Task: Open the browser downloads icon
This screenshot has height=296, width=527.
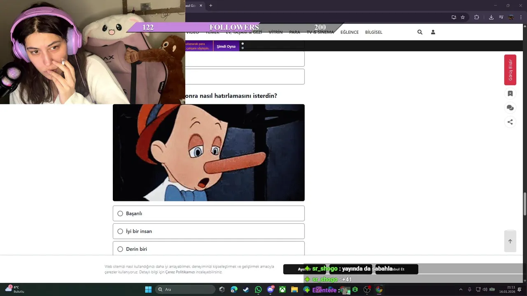Action: [x=491, y=17]
